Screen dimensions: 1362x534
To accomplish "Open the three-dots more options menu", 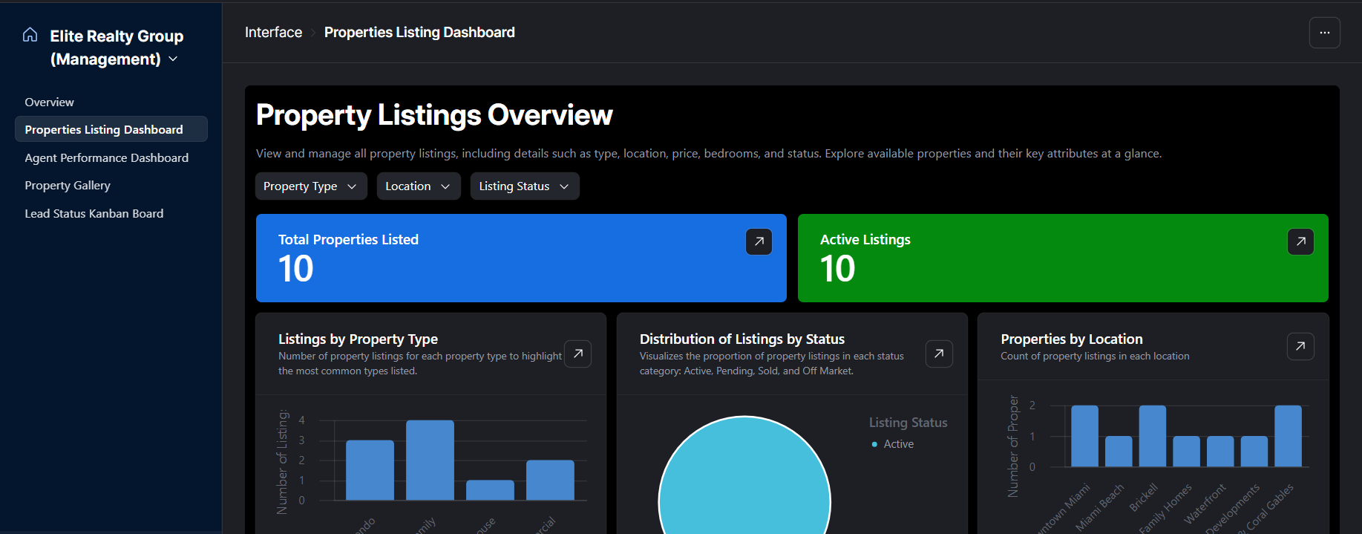I will (1324, 33).
